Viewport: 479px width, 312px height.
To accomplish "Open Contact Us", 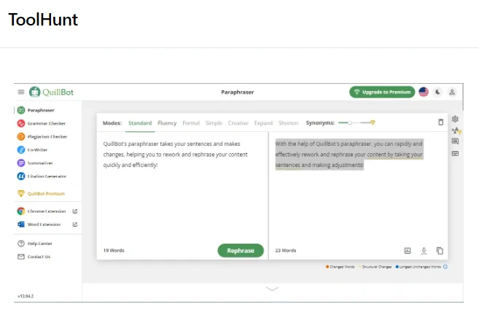I will (34, 257).
